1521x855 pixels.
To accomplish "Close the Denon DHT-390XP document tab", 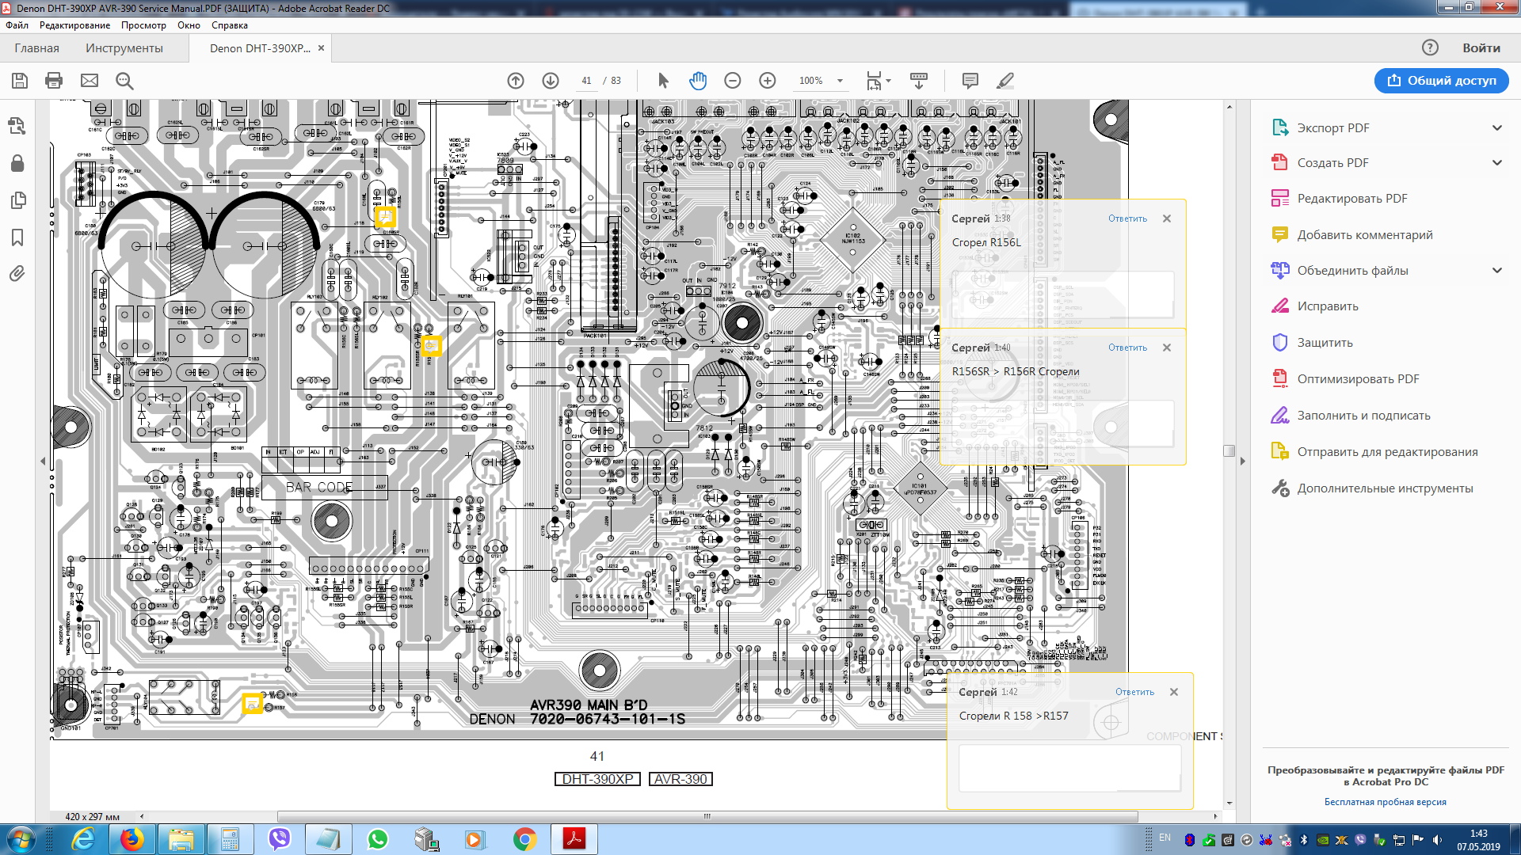I will [x=321, y=48].
